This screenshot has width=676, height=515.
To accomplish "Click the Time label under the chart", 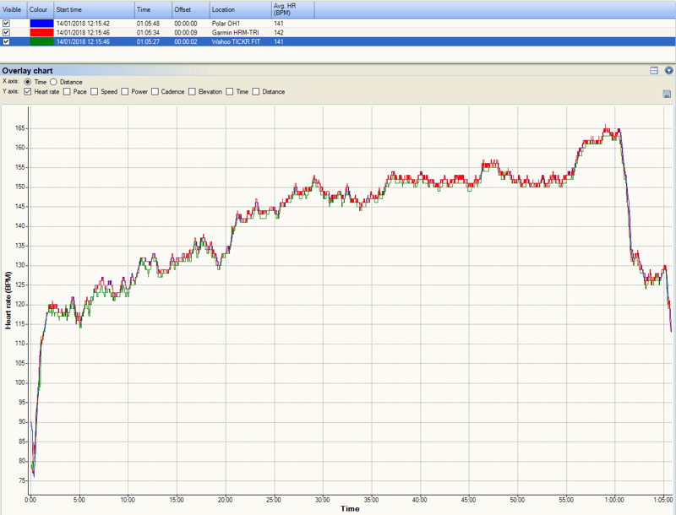I will pyautogui.click(x=350, y=508).
